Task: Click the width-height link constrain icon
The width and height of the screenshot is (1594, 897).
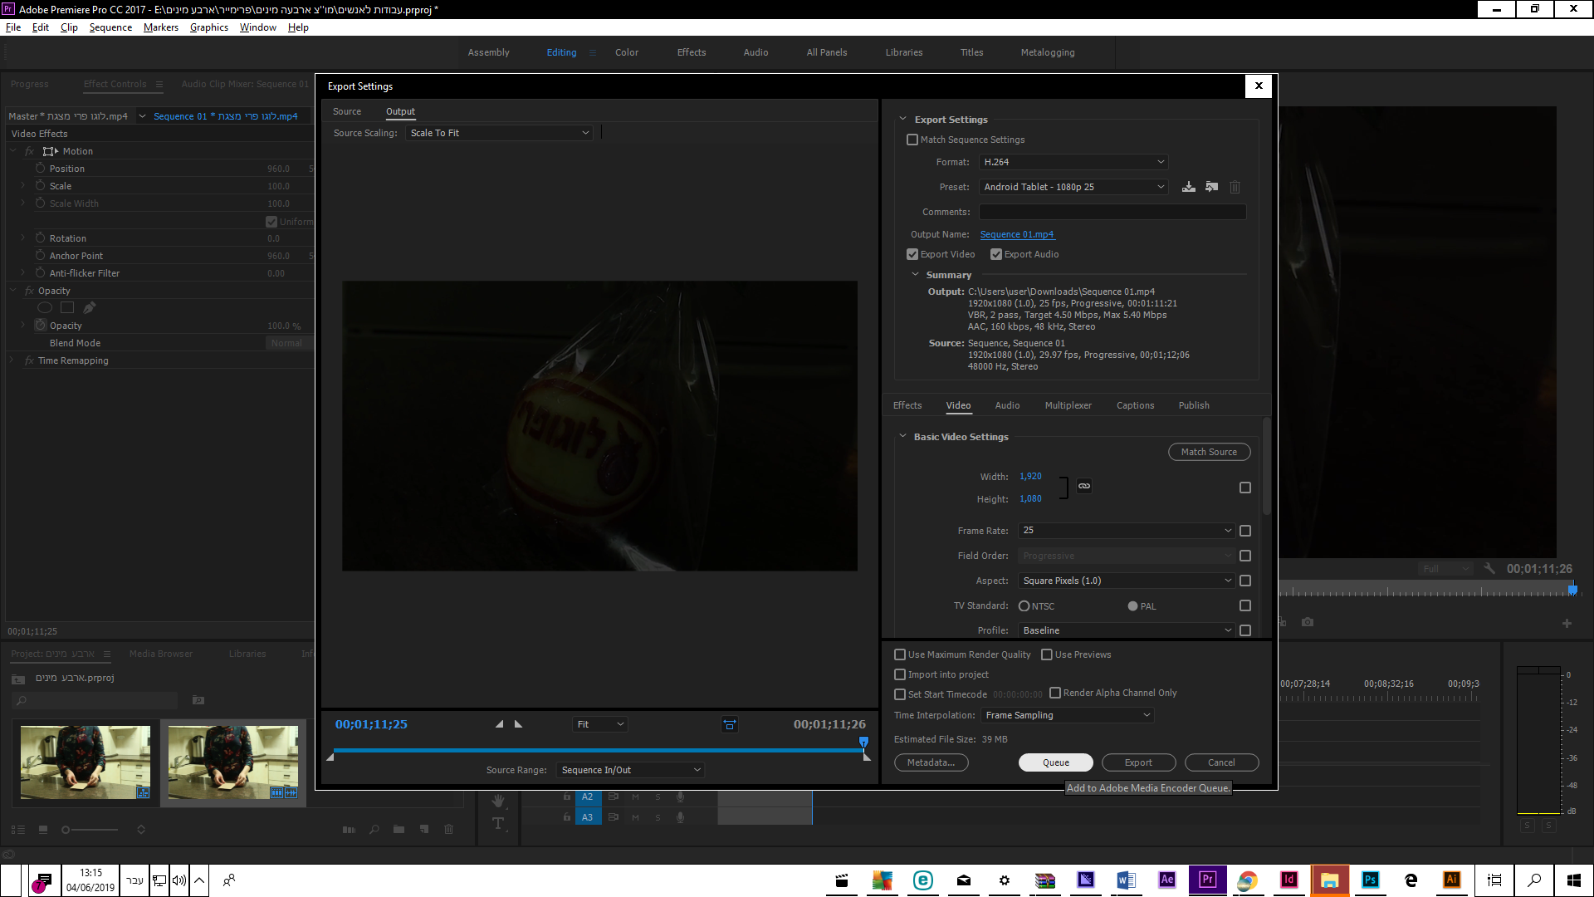Action: 1084,486
